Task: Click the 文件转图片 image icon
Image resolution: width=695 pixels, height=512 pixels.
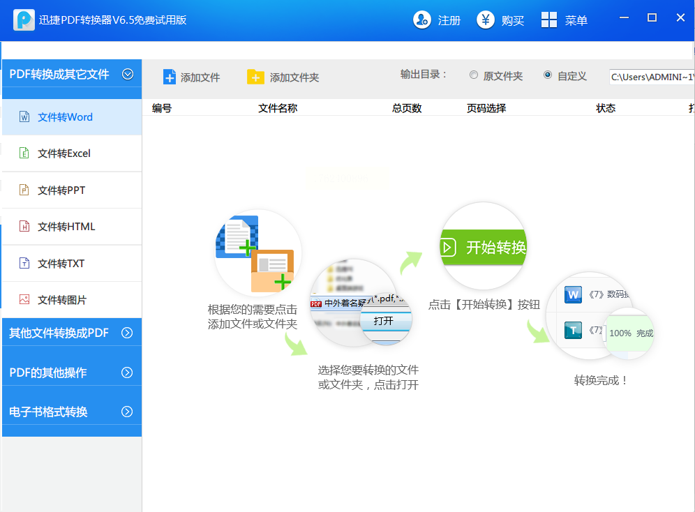Action: point(24,300)
